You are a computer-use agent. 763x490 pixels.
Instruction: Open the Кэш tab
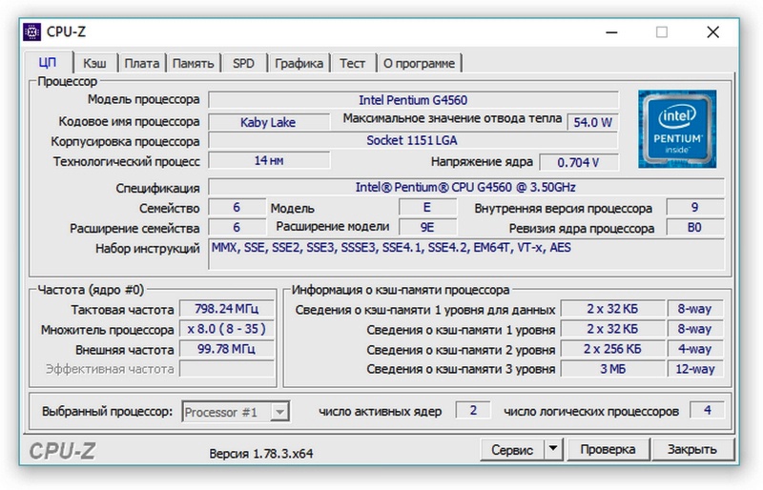94,63
